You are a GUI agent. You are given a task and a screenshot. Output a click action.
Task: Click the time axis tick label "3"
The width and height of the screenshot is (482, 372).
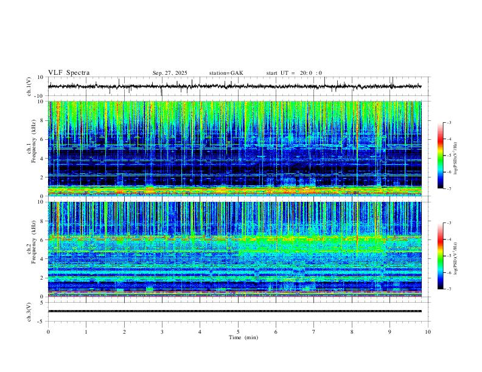coord(162,332)
